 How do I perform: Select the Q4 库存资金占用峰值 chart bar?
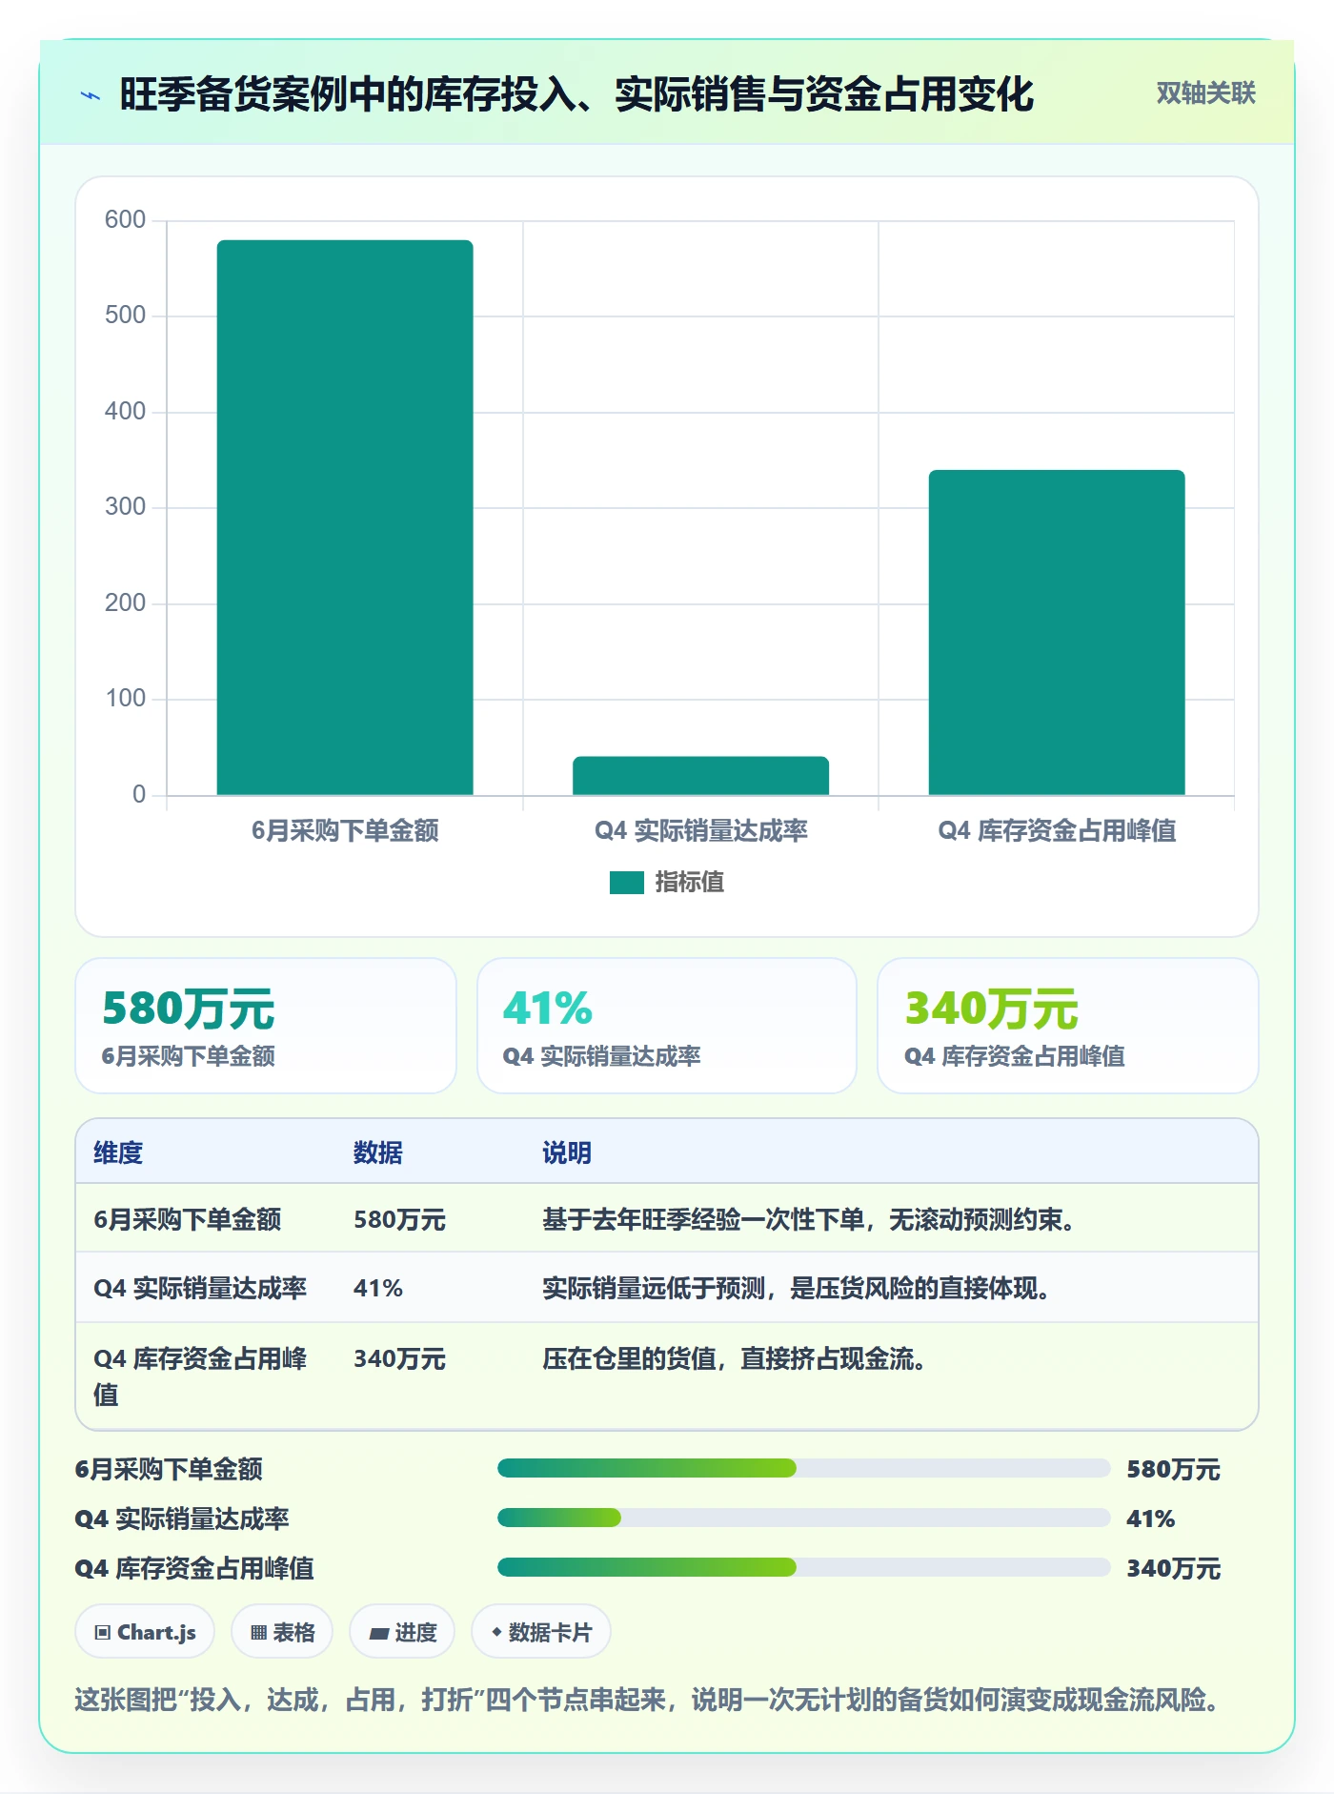(1057, 633)
